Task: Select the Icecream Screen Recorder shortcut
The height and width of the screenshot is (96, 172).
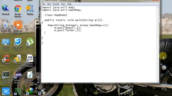Action: pos(18,28)
